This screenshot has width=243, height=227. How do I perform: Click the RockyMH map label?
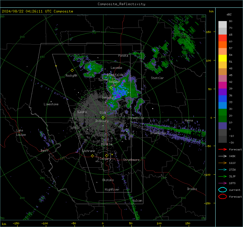[71, 76]
